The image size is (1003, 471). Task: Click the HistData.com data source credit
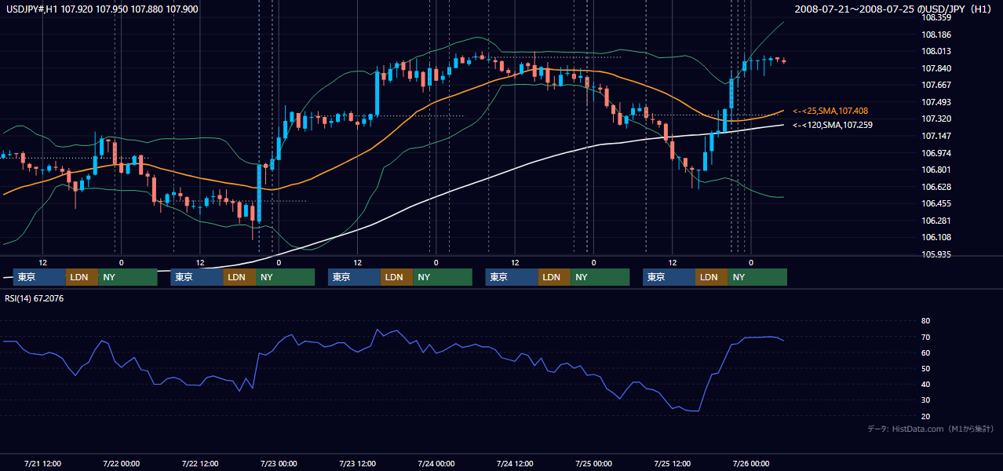pyautogui.click(x=930, y=429)
